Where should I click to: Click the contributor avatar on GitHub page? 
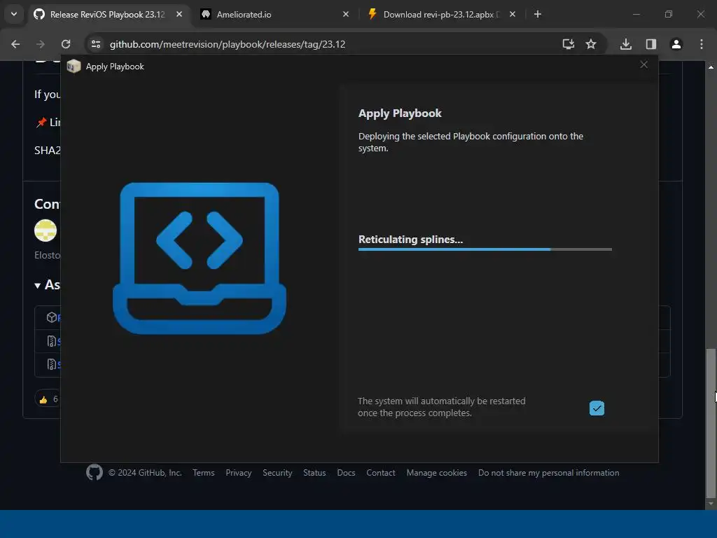coord(46,230)
